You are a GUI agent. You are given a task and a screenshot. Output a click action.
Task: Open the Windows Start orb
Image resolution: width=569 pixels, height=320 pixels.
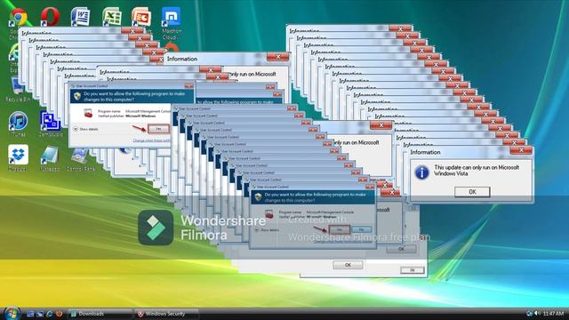click(12, 314)
